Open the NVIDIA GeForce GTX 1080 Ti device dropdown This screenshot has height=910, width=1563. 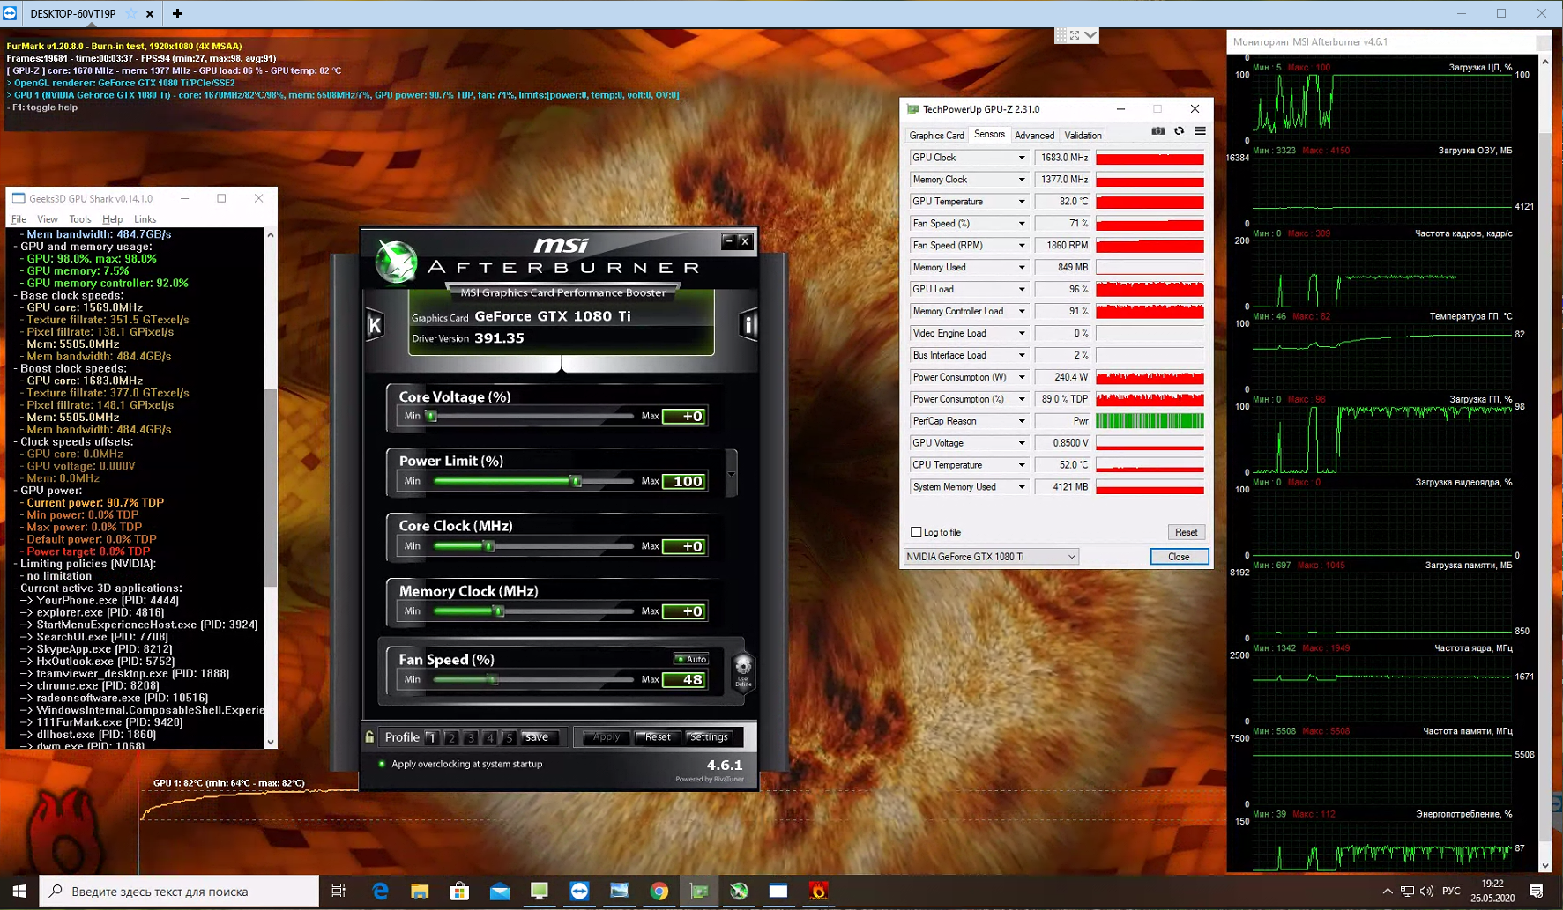pyautogui.click(x=992, y=557)
